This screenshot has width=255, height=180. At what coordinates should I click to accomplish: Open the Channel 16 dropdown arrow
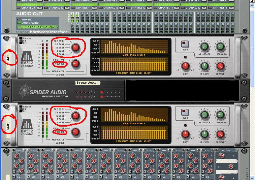pyautogui.click(x=231, y=8)
